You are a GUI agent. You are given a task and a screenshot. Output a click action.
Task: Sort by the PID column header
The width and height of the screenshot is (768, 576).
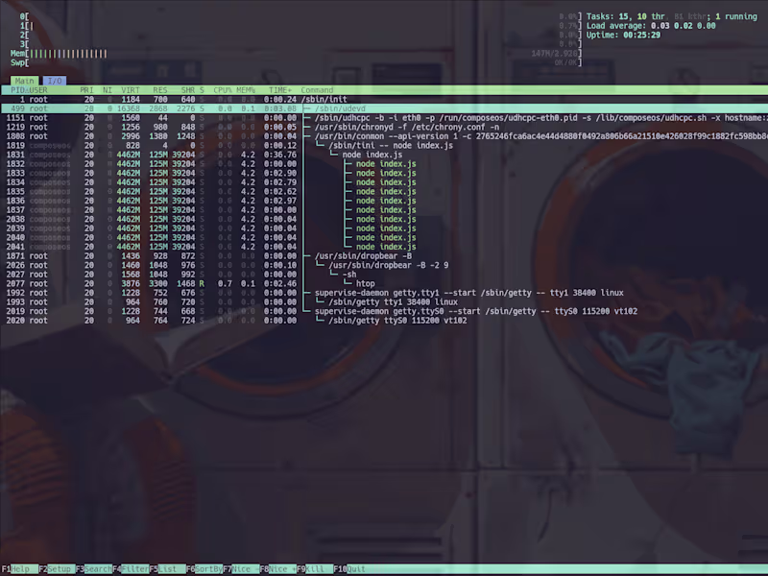point(18,90)
